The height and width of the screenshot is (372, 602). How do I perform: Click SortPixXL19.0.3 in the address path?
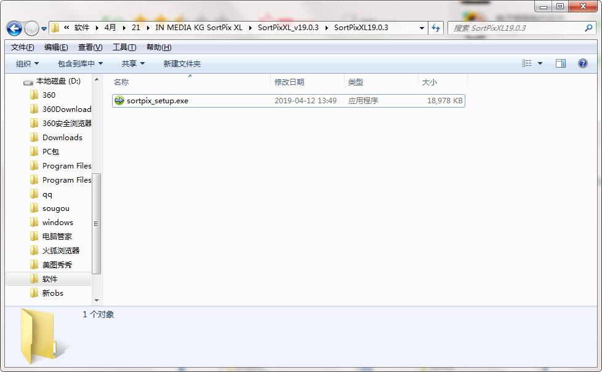[361, 28]
